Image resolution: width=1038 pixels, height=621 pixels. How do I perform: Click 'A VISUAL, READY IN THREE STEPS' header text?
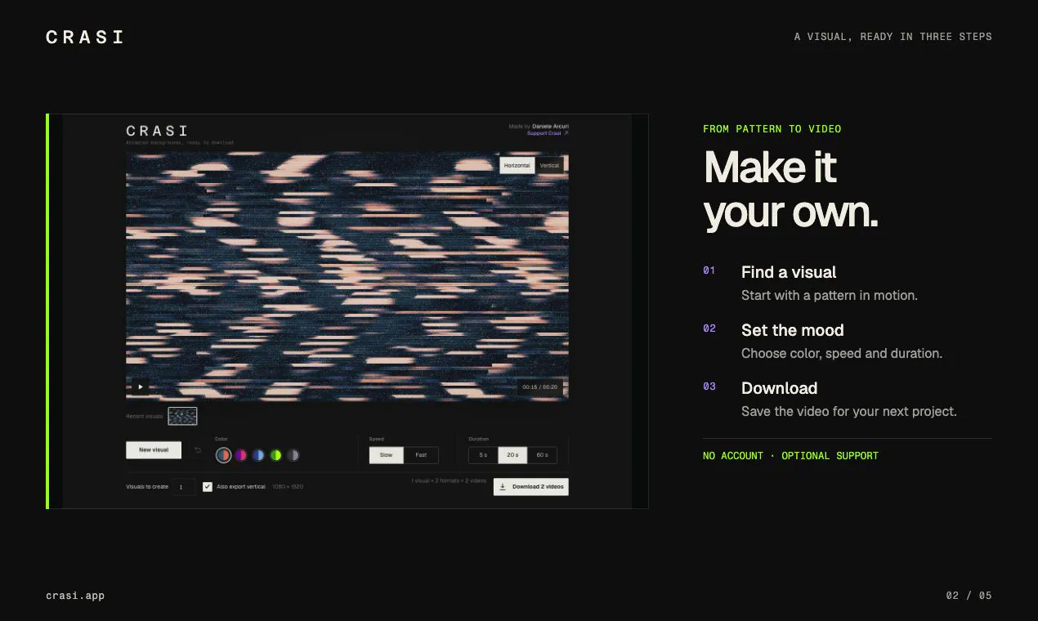893,37
